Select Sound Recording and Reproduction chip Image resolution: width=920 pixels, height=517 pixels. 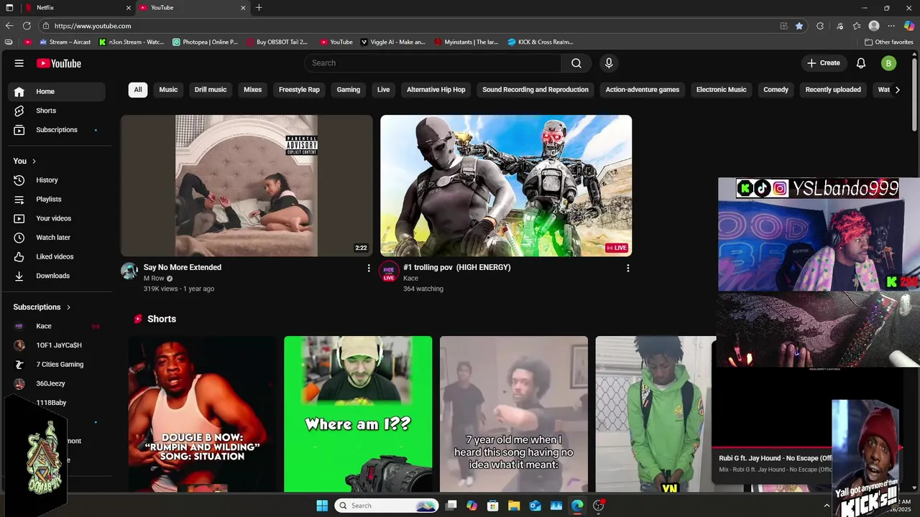pos(535,90)
